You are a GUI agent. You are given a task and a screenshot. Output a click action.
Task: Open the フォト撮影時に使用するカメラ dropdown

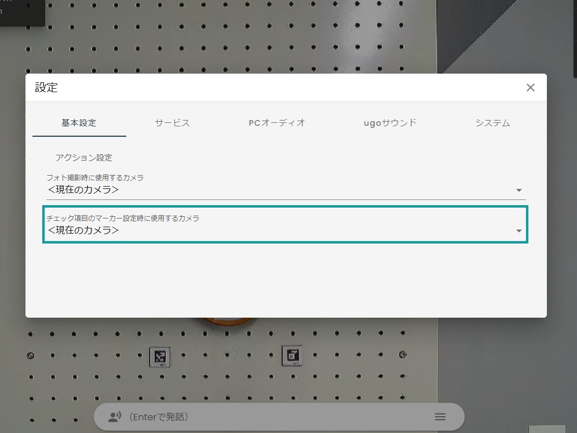click(x=286, y=186)
